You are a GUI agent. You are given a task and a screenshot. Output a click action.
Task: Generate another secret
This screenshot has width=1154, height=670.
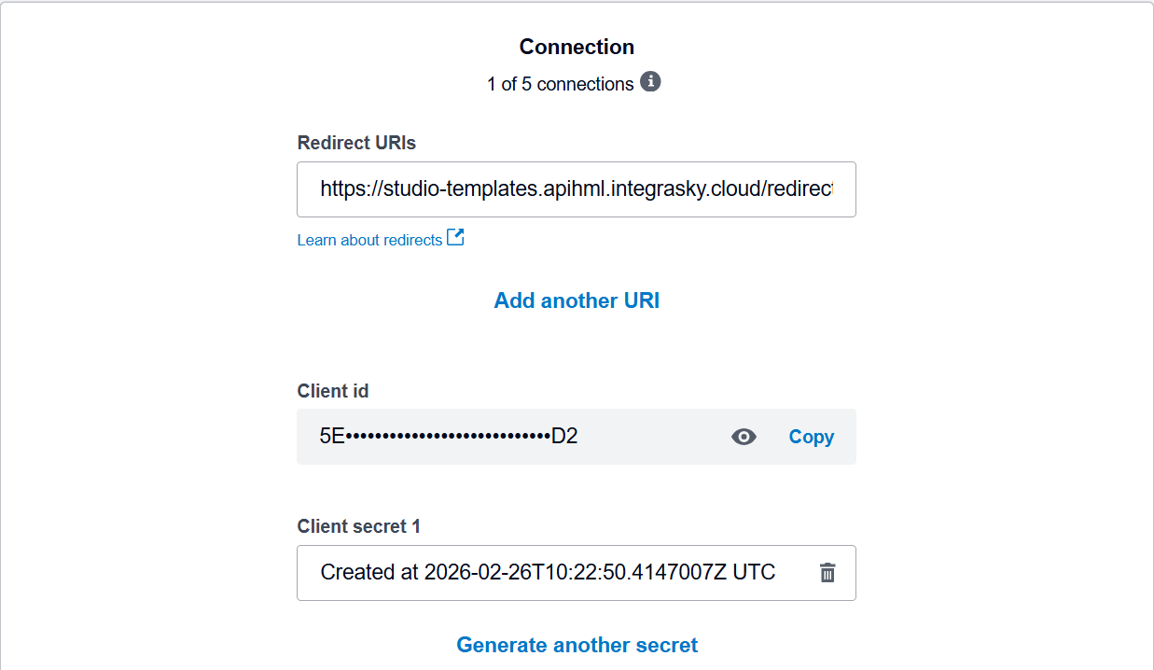tap(577, 645)
